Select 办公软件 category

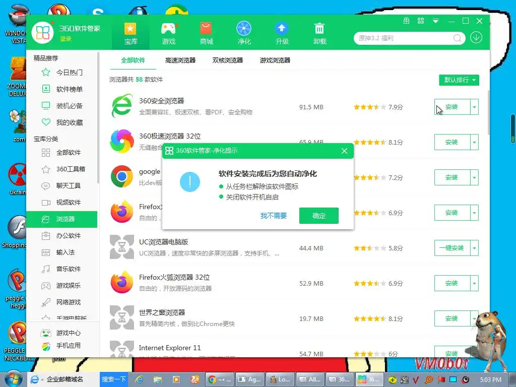(62, 236)
